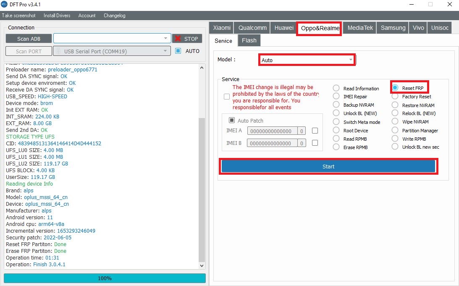
Task: Click the Scan PORT button
Action: coord(29,51)
